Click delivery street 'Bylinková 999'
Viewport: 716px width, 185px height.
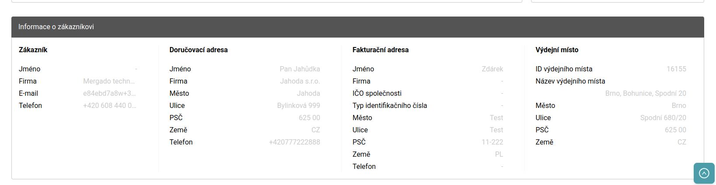coord(299,105)
